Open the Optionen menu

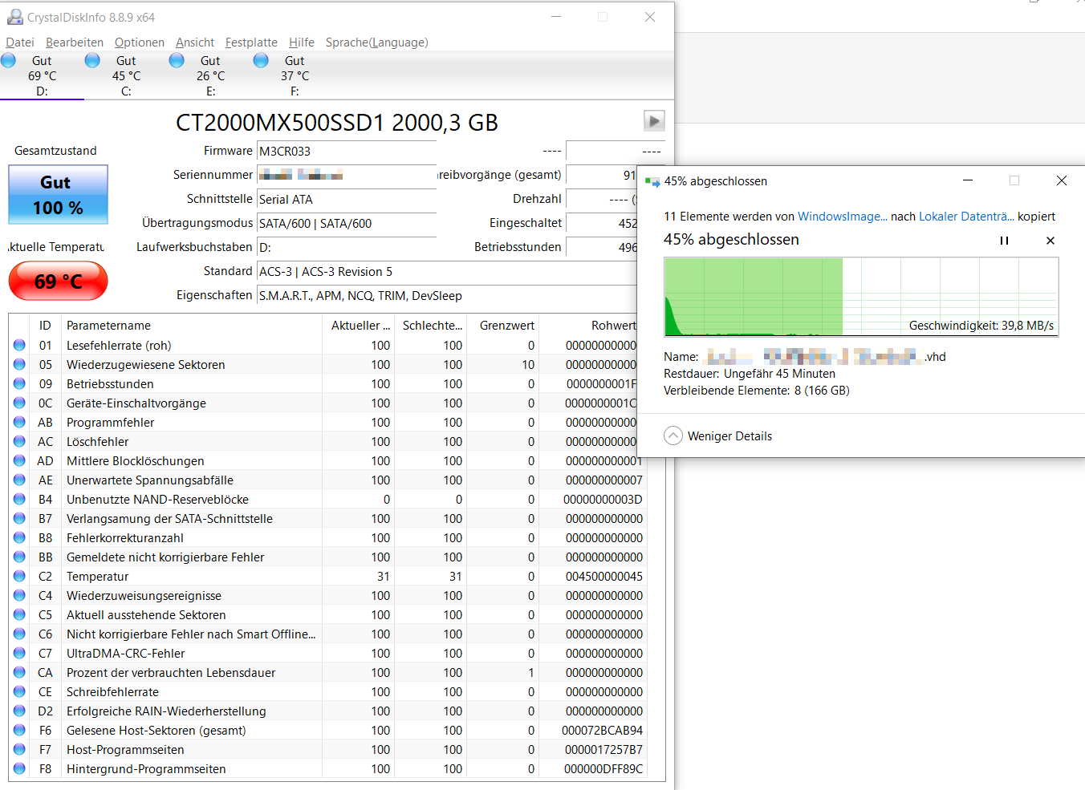click(x=140, y=43)
